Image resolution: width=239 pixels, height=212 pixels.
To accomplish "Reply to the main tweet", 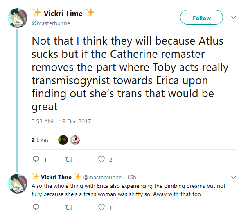I will [36, 159].
